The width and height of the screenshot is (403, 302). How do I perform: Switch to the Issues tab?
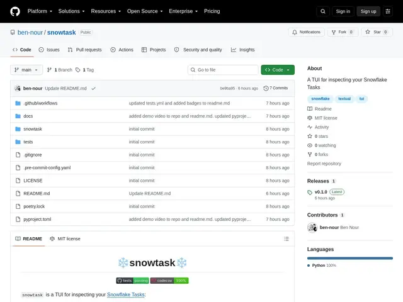click(49, 50)
